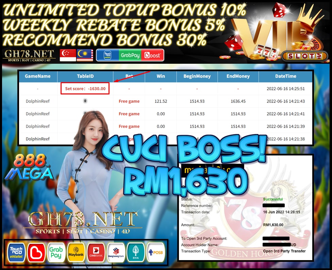Click the EndMoney column header
332x270 pixels.
point(238,76)
